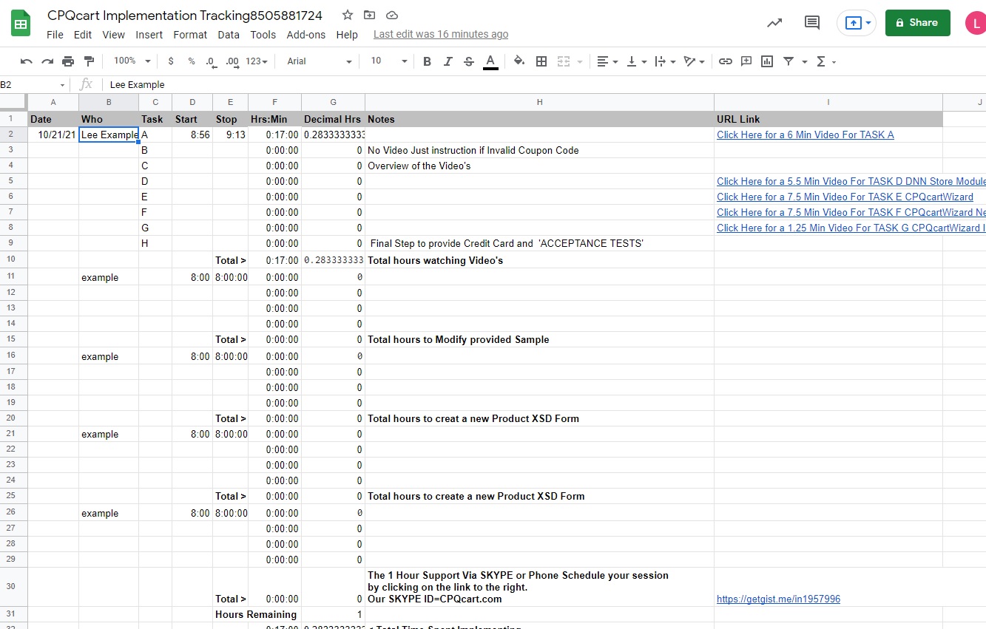
Task: Click the formula bar with Lee Example
Action: (x=544, y=84)
